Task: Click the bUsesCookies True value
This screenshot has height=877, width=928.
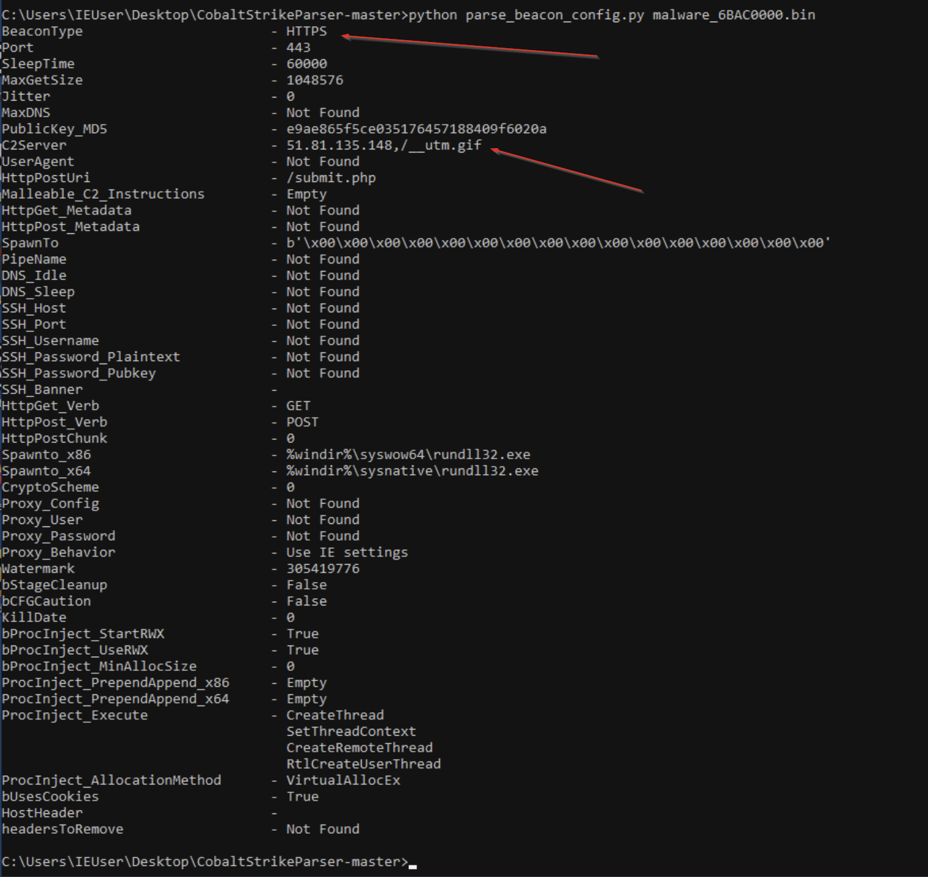Action: coord(302,796)
